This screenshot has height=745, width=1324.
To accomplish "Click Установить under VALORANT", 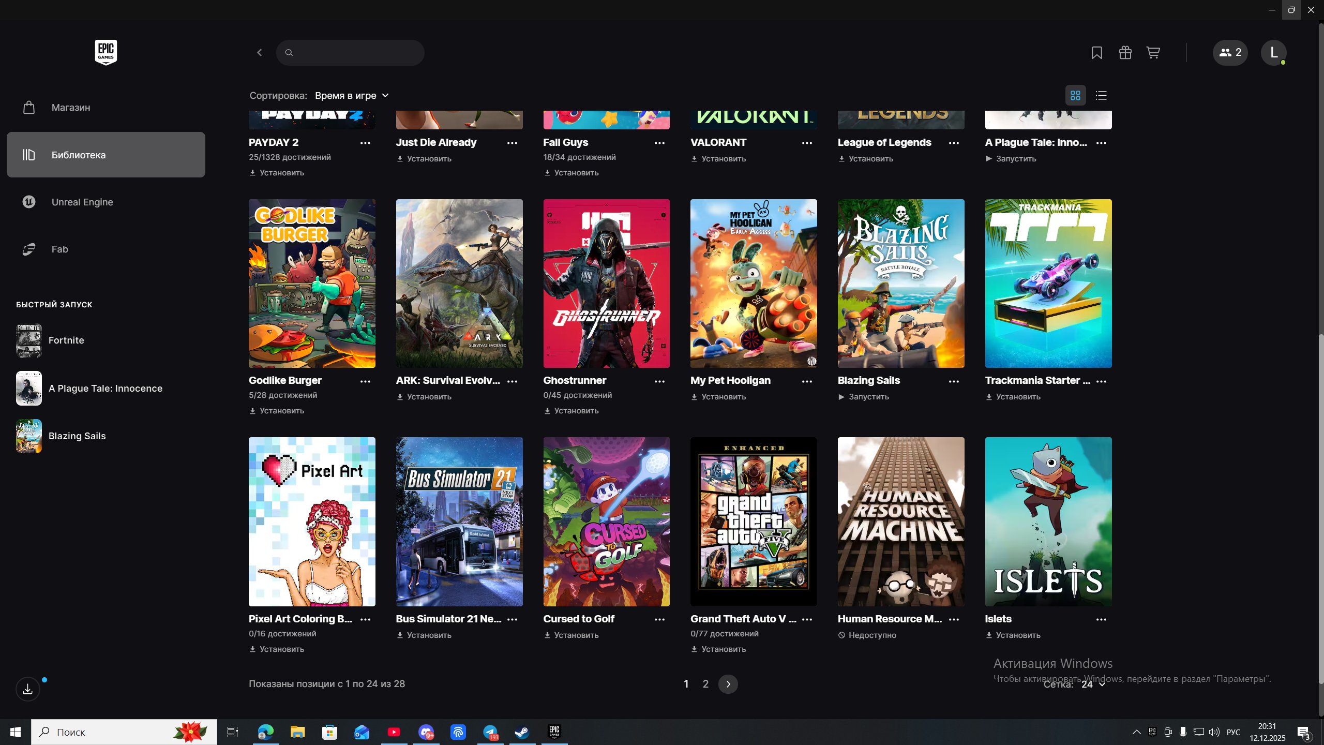I will point(723,159).
